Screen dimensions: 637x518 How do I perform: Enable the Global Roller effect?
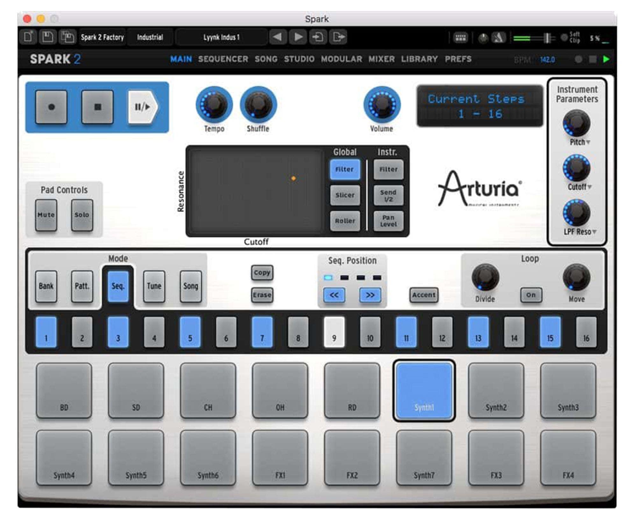(x=345, y=221)
